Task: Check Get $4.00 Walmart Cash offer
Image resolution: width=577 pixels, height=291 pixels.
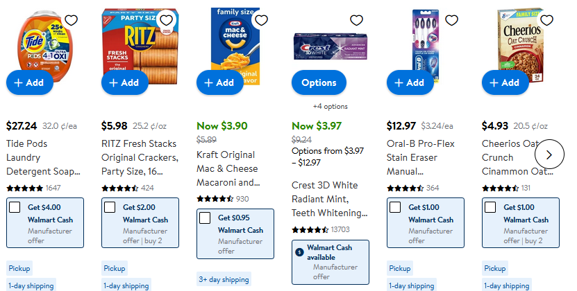Action: 15,207
